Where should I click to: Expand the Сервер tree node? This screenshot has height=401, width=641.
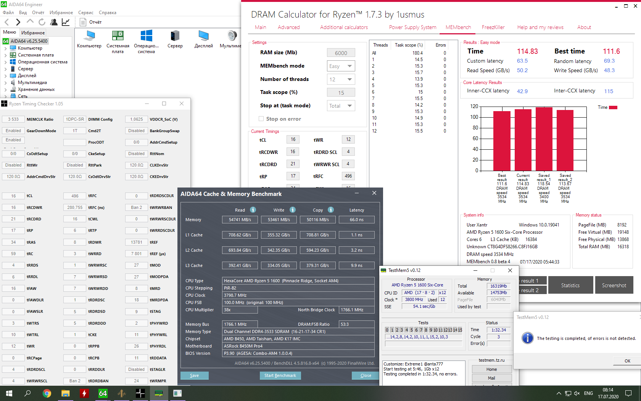5,69
